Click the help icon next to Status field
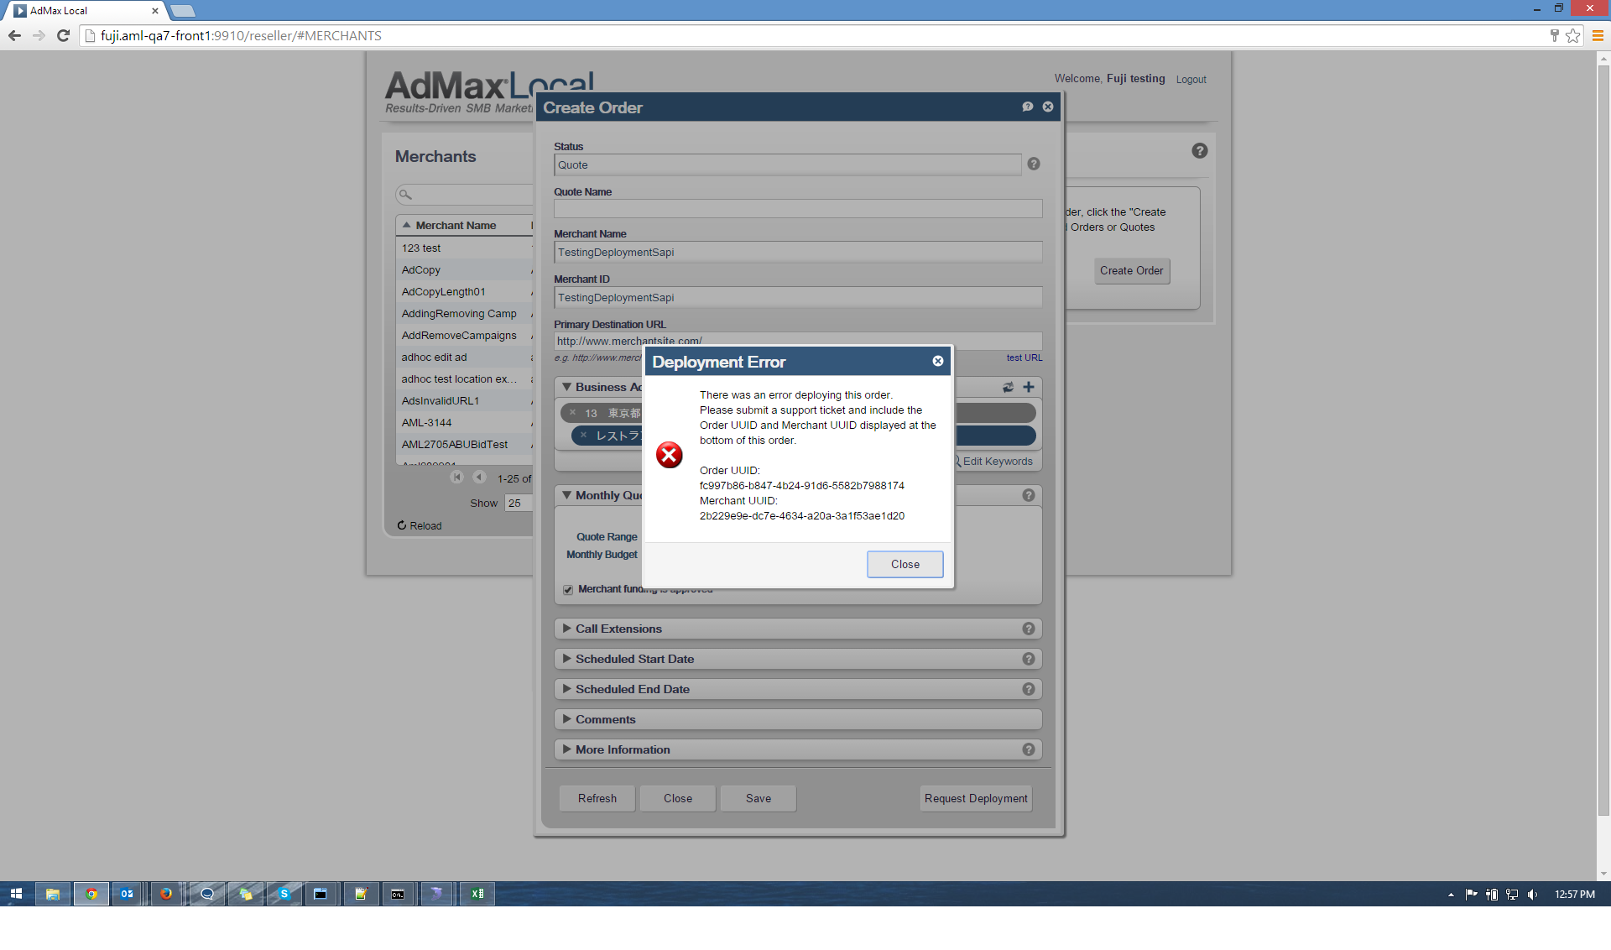The width and height of the screenshot is (1611, 950). [1034, 164]
